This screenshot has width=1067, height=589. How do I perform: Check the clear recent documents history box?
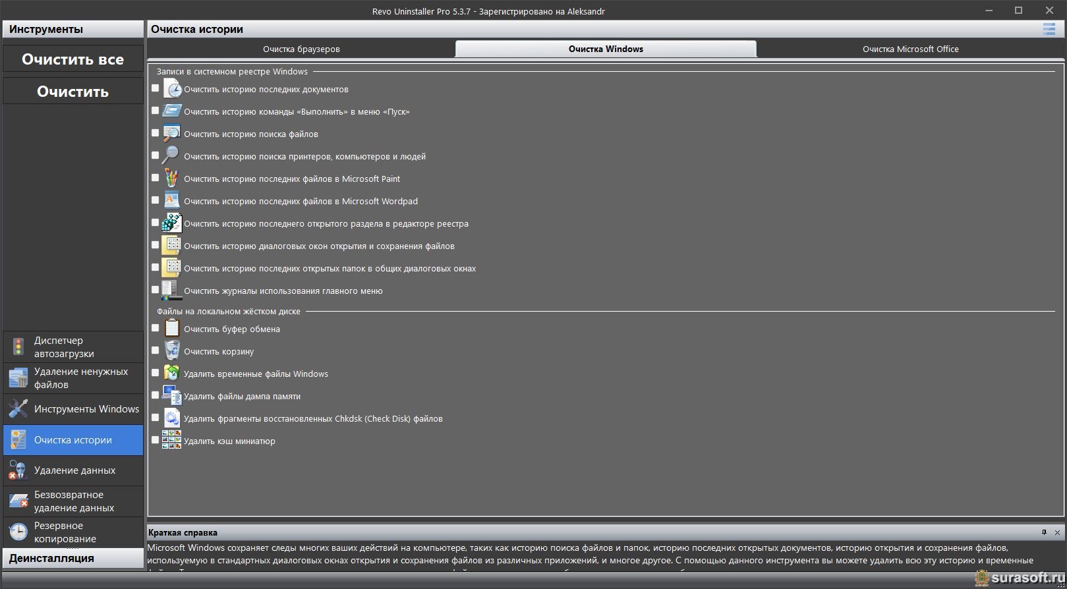click(x=156, y=88)
